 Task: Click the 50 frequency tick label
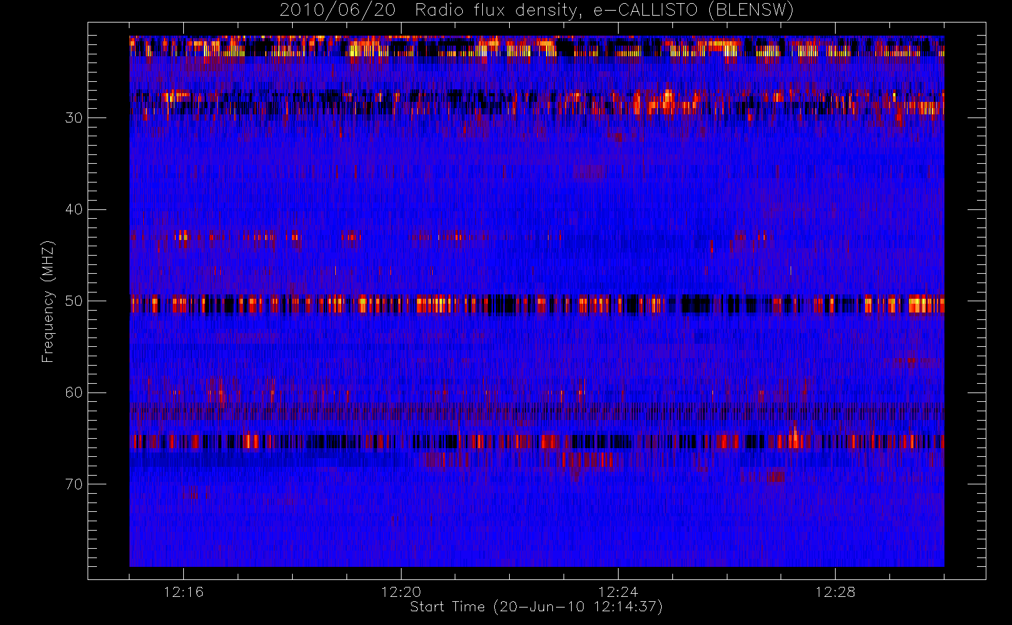point(74,301)
